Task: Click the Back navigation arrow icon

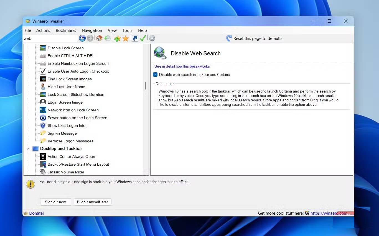Action: (x=82, y=38)
